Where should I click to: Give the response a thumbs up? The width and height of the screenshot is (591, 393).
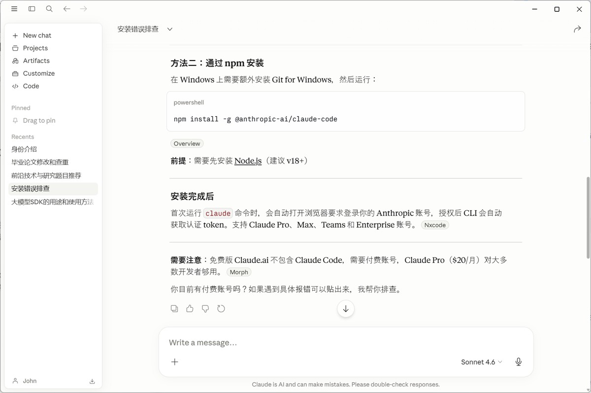coord(190,309)
